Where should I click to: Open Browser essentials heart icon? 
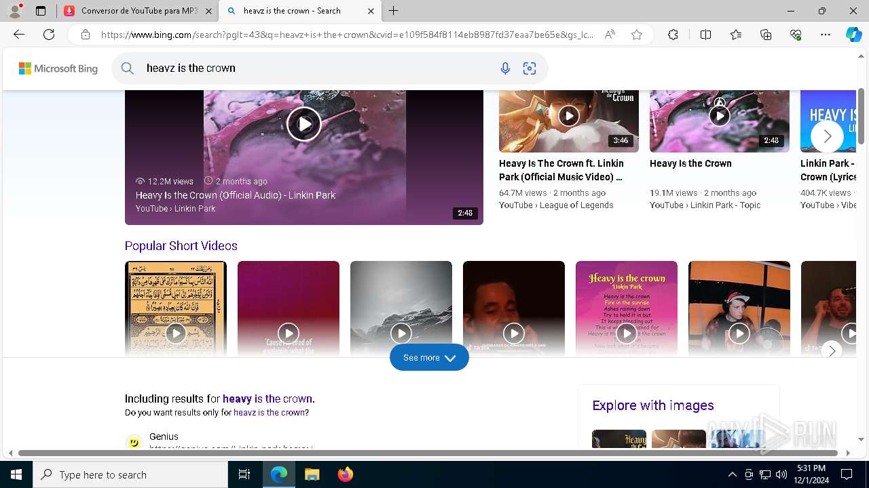click(x=796, y=35)
